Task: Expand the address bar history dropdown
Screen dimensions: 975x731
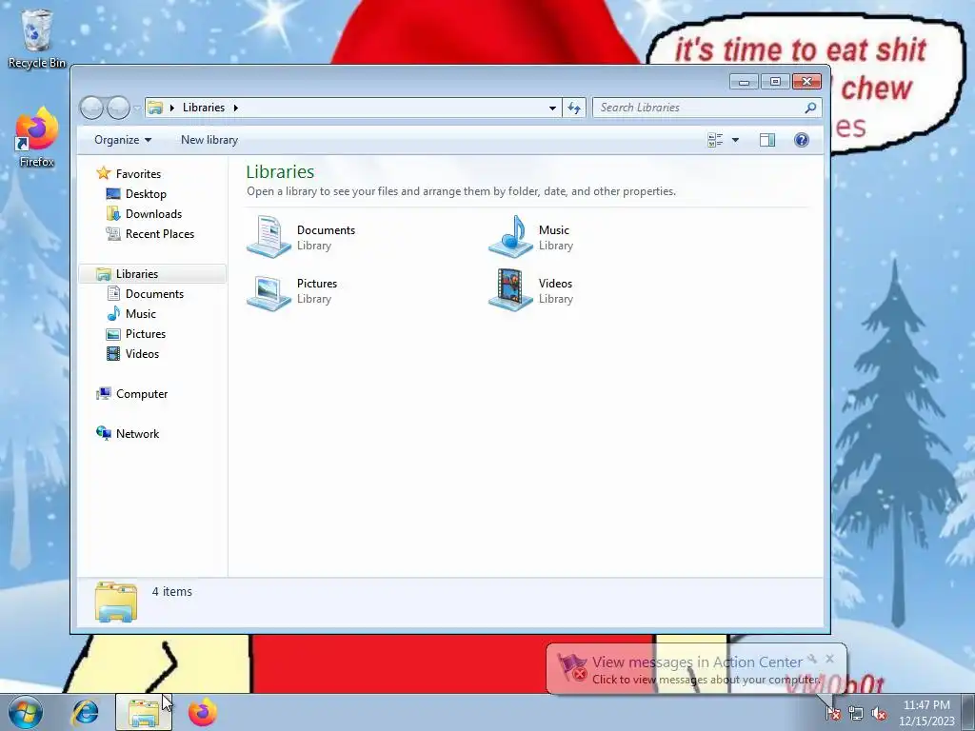Action: pos(552,109)
